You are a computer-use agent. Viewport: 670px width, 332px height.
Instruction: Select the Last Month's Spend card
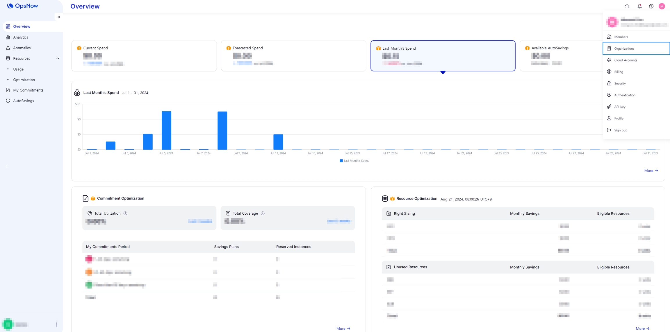coord(443,56)
